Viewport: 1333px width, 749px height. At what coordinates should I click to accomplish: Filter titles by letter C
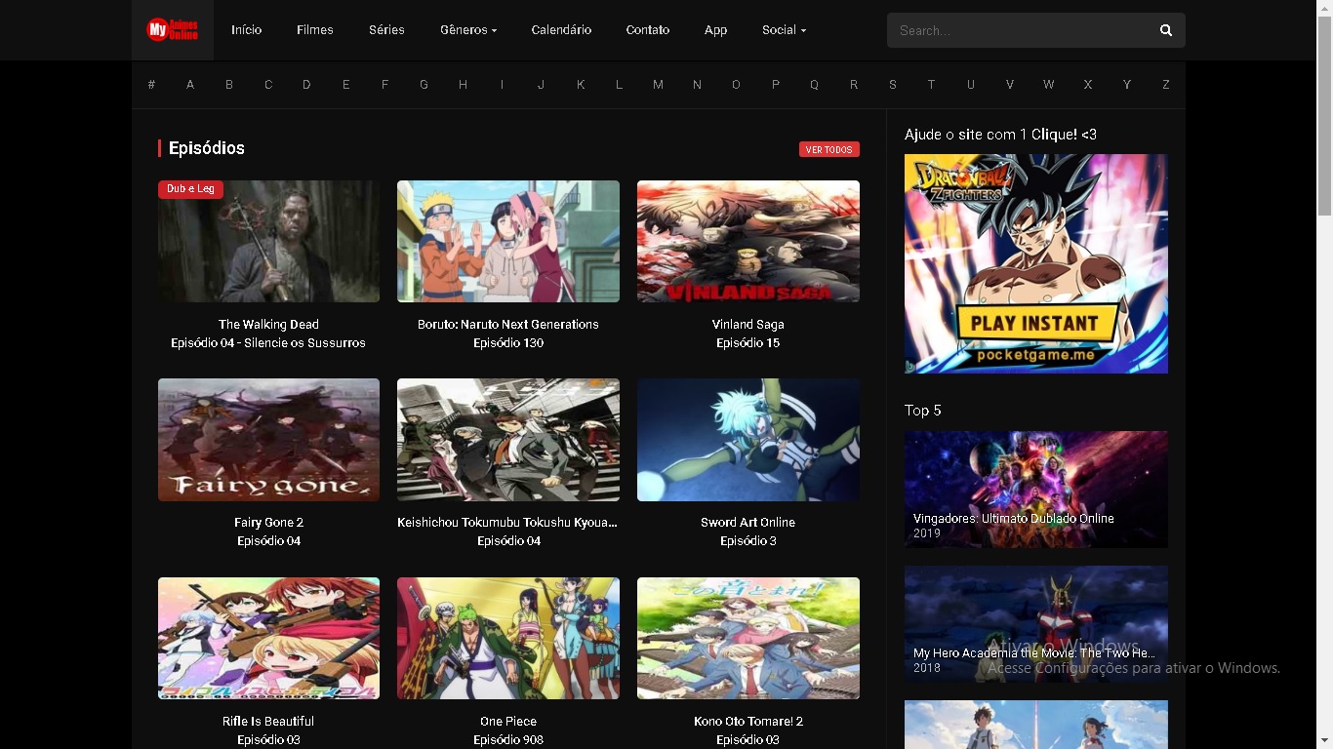(268, 85)
